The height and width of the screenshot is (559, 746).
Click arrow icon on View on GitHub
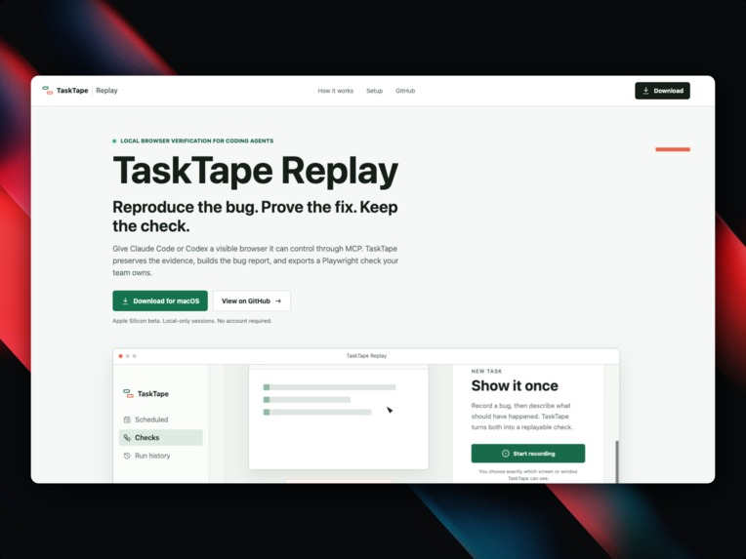coord(278,300)
